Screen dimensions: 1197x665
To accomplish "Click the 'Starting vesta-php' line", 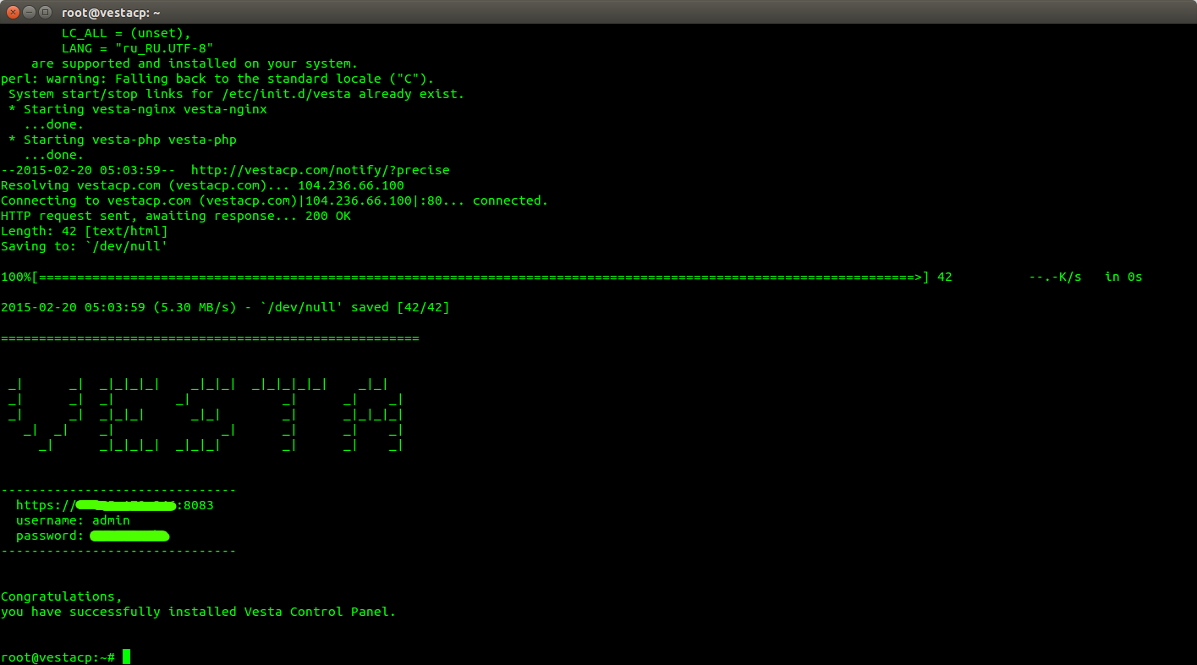I will click(x=123, y=140).
